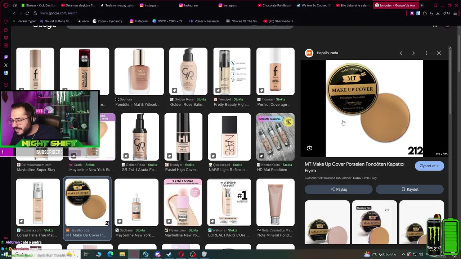
Task: Open the Sound Buttons bookmark
Action: (55, 21)
